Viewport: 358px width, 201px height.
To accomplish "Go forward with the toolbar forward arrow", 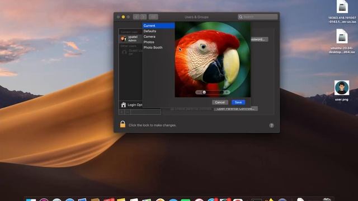I will pyautogui.click(x=143, y=17).
